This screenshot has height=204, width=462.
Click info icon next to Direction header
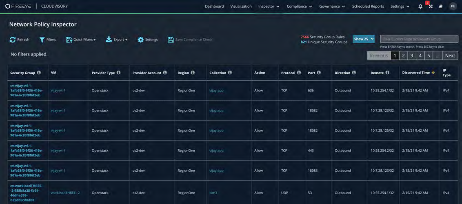[x=354, y=73]
